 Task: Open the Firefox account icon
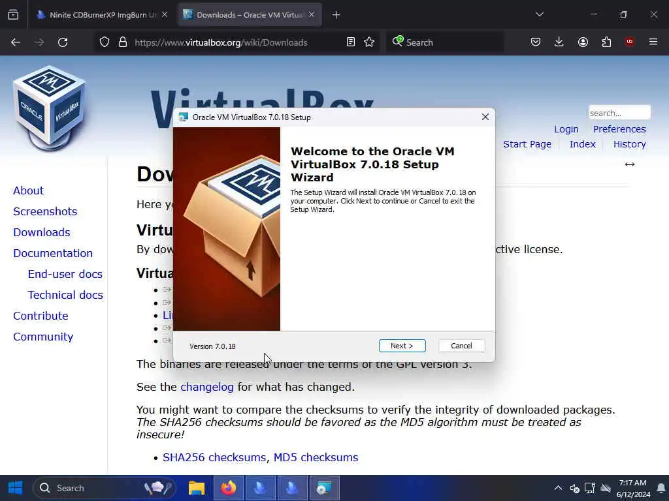(583, 42)
